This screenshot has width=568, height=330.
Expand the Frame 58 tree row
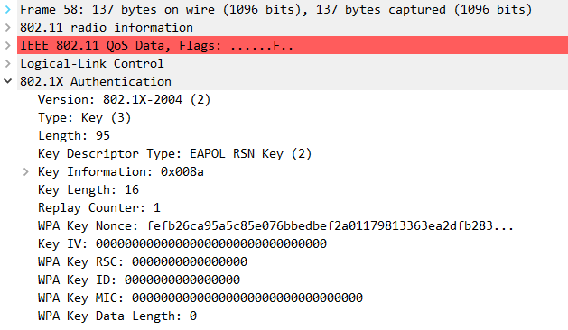click(x=8, y=9)
